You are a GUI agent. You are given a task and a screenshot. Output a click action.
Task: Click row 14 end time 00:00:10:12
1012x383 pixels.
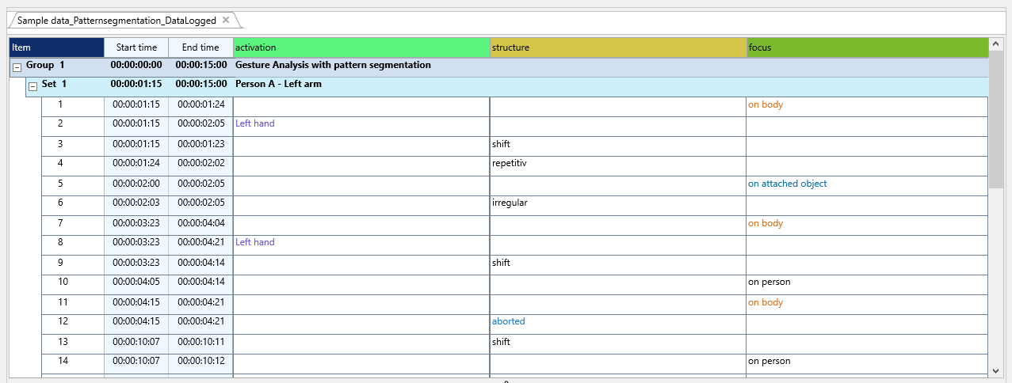201,362
